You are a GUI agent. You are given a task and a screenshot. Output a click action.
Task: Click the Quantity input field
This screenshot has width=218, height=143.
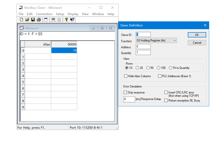[143, 53]
